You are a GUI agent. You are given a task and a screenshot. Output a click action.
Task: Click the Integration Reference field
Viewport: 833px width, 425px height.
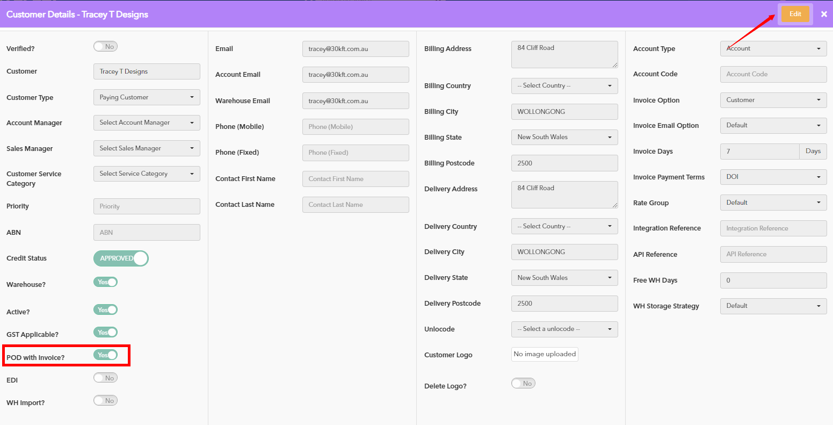point(773,228)
